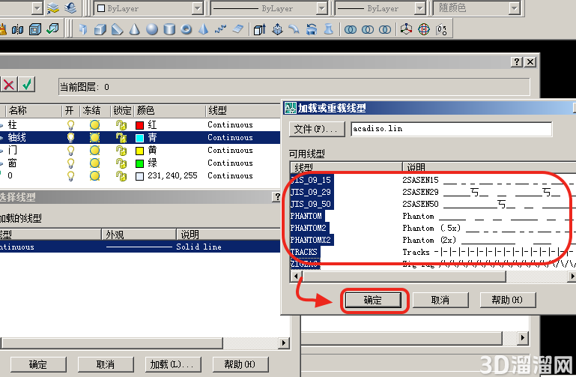Select the Cylinder solid tool
The height and width of the screenshot is (377, 576).
[x=169, y=29]
